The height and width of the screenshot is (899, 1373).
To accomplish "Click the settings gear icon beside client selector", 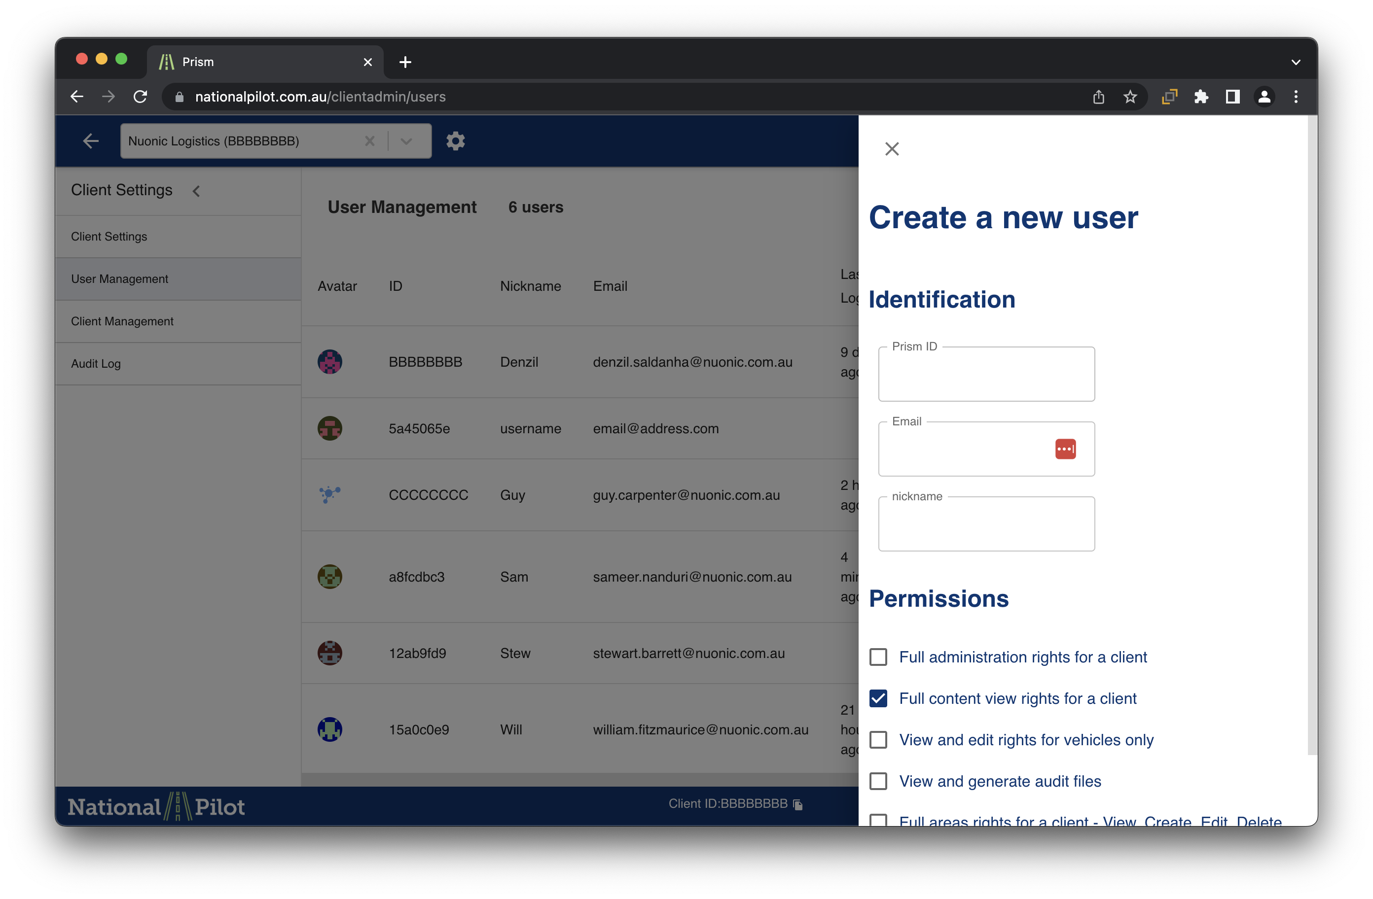I will (x=455, y=140).
